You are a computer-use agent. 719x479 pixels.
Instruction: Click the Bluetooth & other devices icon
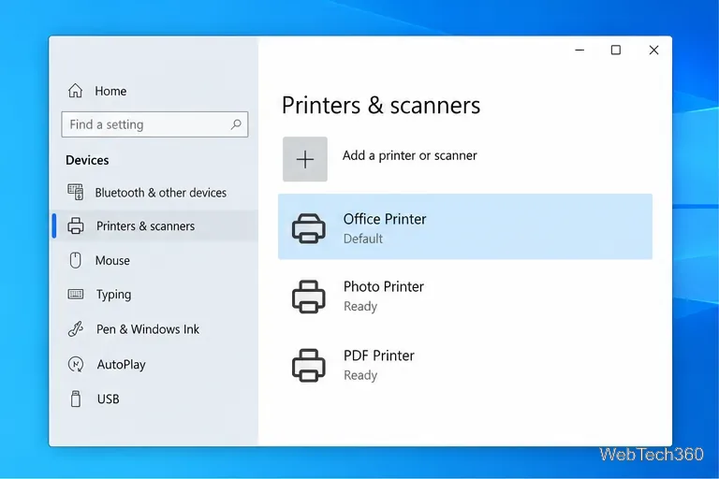[x=75, y=192]
